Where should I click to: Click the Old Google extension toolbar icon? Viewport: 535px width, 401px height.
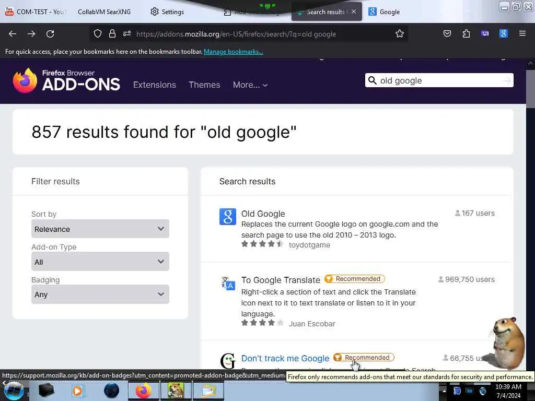(504, 34)
